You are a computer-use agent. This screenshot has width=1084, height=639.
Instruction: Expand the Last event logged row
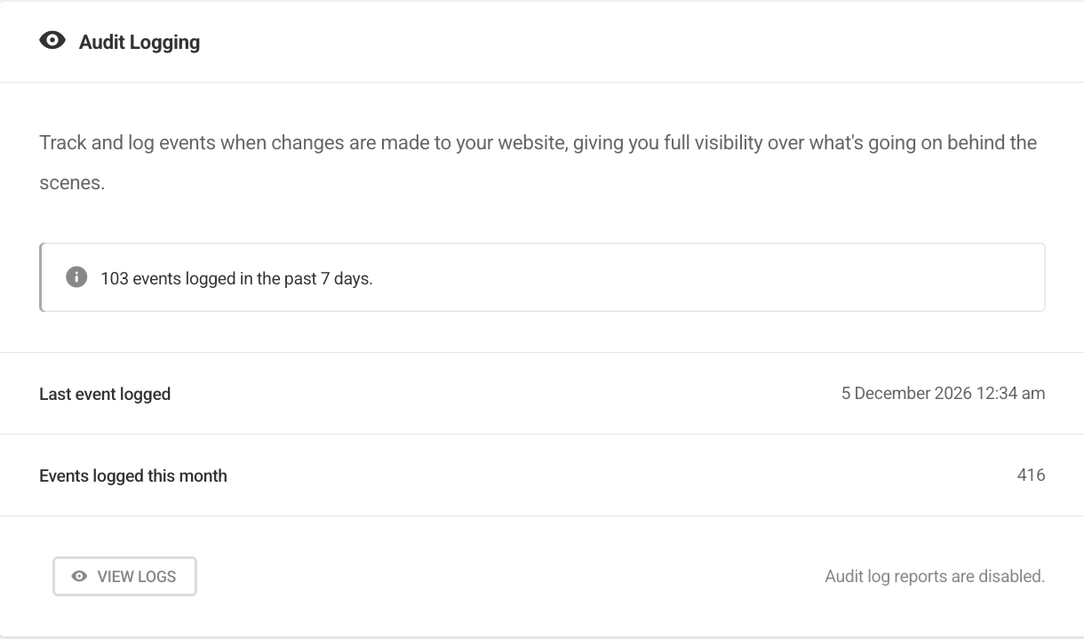542,393
